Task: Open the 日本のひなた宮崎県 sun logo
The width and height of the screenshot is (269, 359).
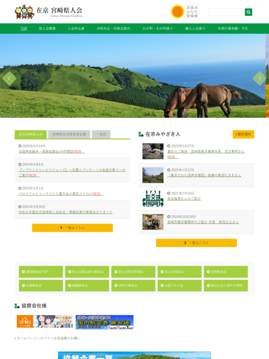Action: tap(185, 12)
